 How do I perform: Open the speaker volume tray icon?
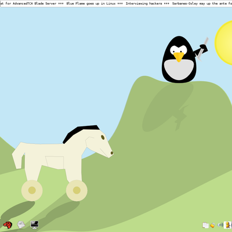pos(220,225)
